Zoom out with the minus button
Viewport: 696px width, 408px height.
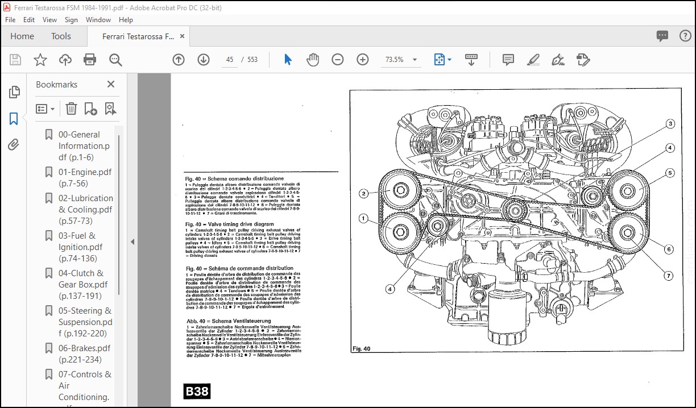(x=338, y=60)
